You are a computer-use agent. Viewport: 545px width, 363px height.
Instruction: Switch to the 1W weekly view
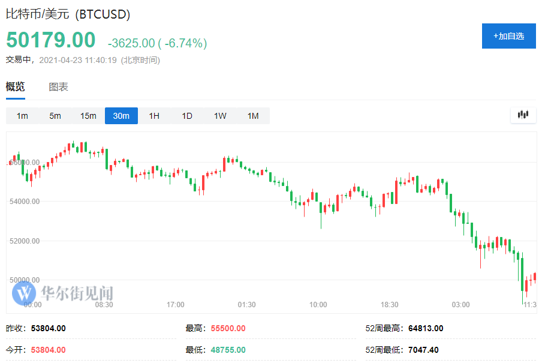tap(219, 116)
